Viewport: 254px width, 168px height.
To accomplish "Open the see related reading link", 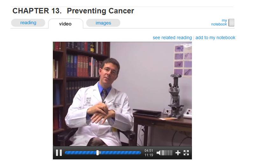I will (x=172, y=38).
